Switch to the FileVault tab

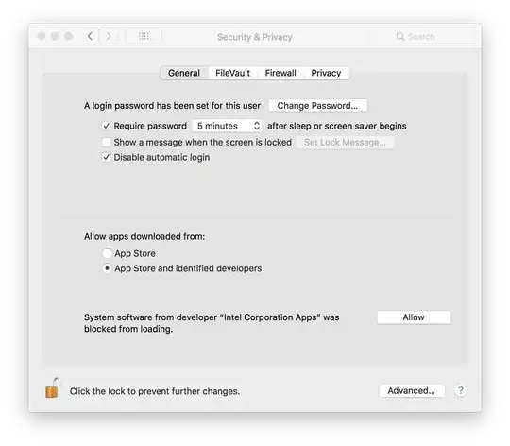tap(233, 73)
